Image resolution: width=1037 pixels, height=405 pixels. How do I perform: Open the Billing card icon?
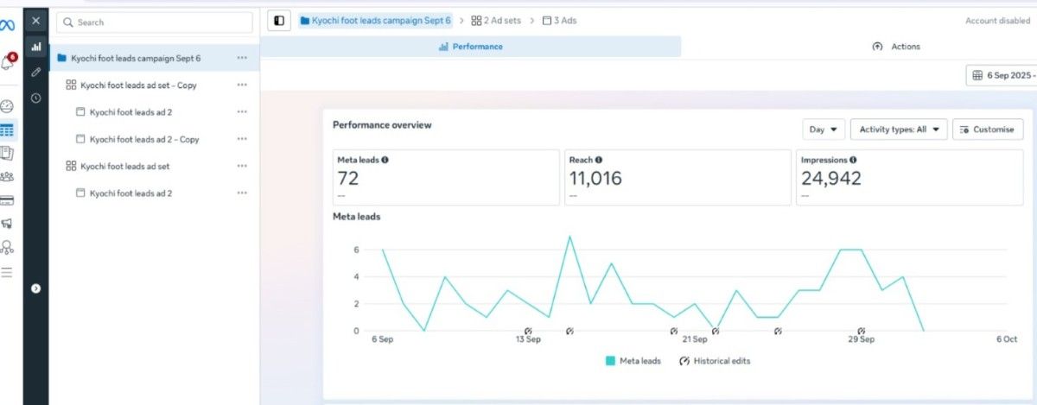point(8,200)
